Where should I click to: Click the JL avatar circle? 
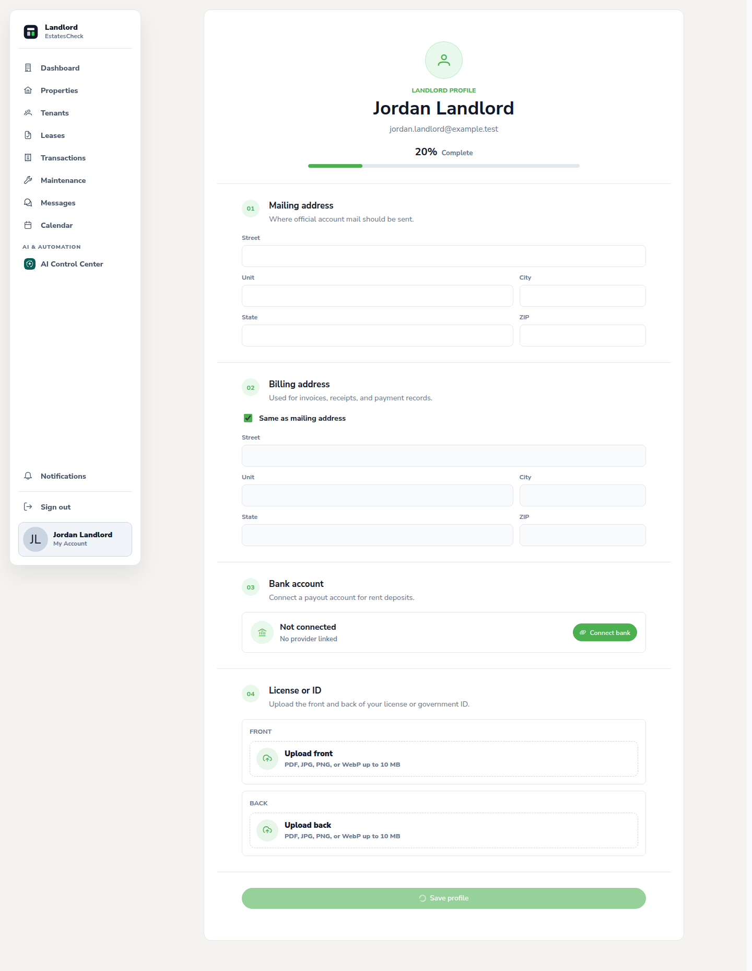[36, 539]
